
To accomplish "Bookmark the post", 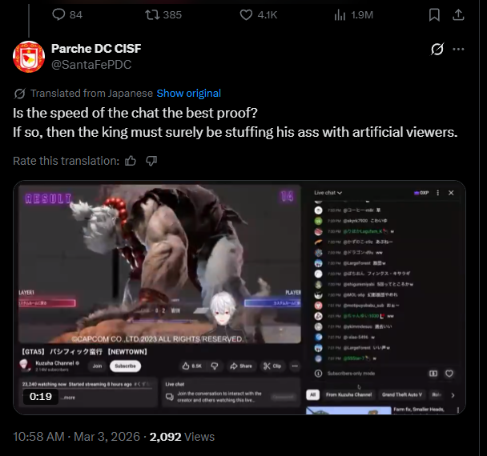I will [434, 14].
